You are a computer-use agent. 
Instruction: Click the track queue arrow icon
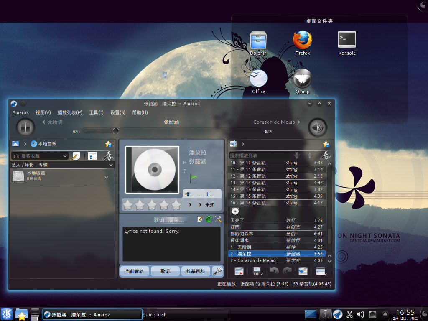click(303, 271)
